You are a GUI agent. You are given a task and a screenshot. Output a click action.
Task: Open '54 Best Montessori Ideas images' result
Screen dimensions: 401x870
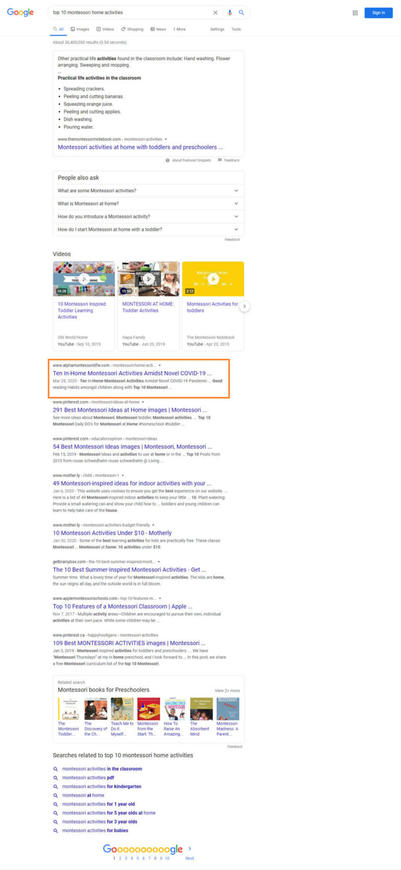pos(132,446)
